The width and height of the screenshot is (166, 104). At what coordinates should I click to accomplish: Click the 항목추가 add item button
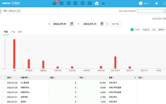pos(162,30)
